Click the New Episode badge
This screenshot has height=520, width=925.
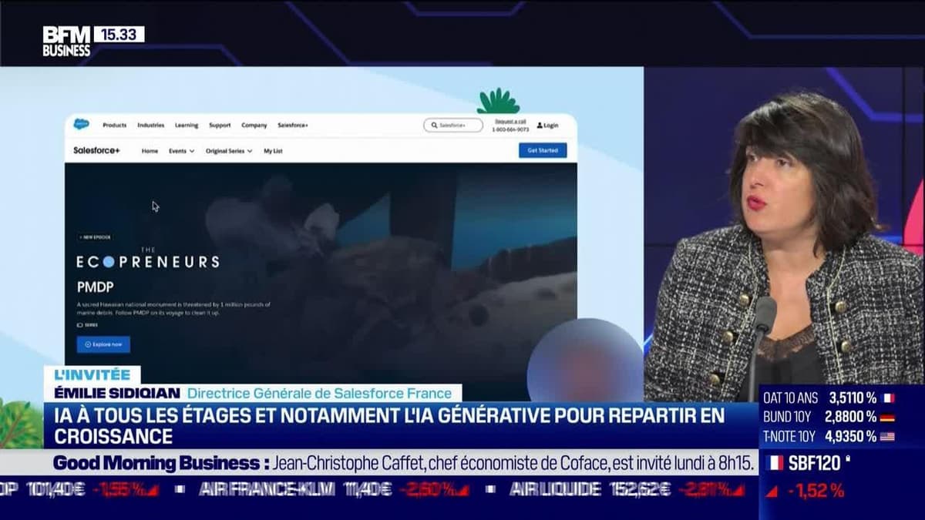tap(94, 237)
